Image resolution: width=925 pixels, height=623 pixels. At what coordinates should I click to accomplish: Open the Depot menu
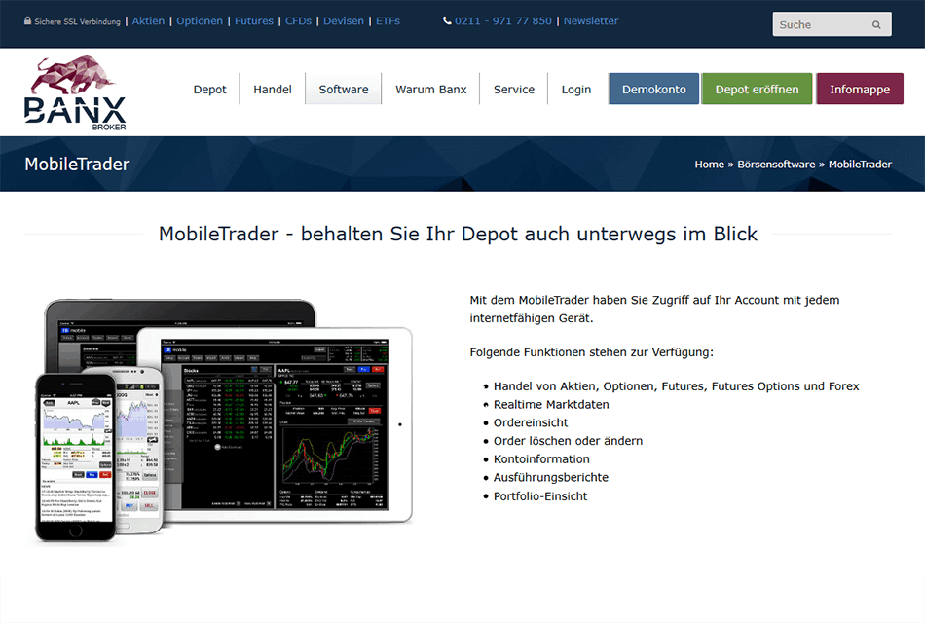pos(209,90)
